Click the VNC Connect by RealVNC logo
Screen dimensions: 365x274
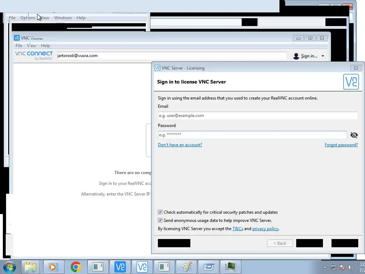tap(34, 55)
